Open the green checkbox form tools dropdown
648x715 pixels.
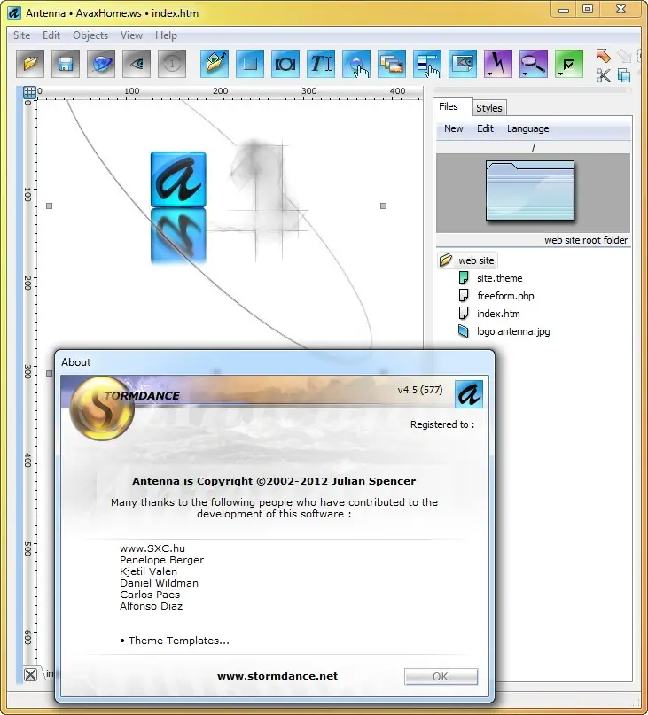tap(569, 64)
